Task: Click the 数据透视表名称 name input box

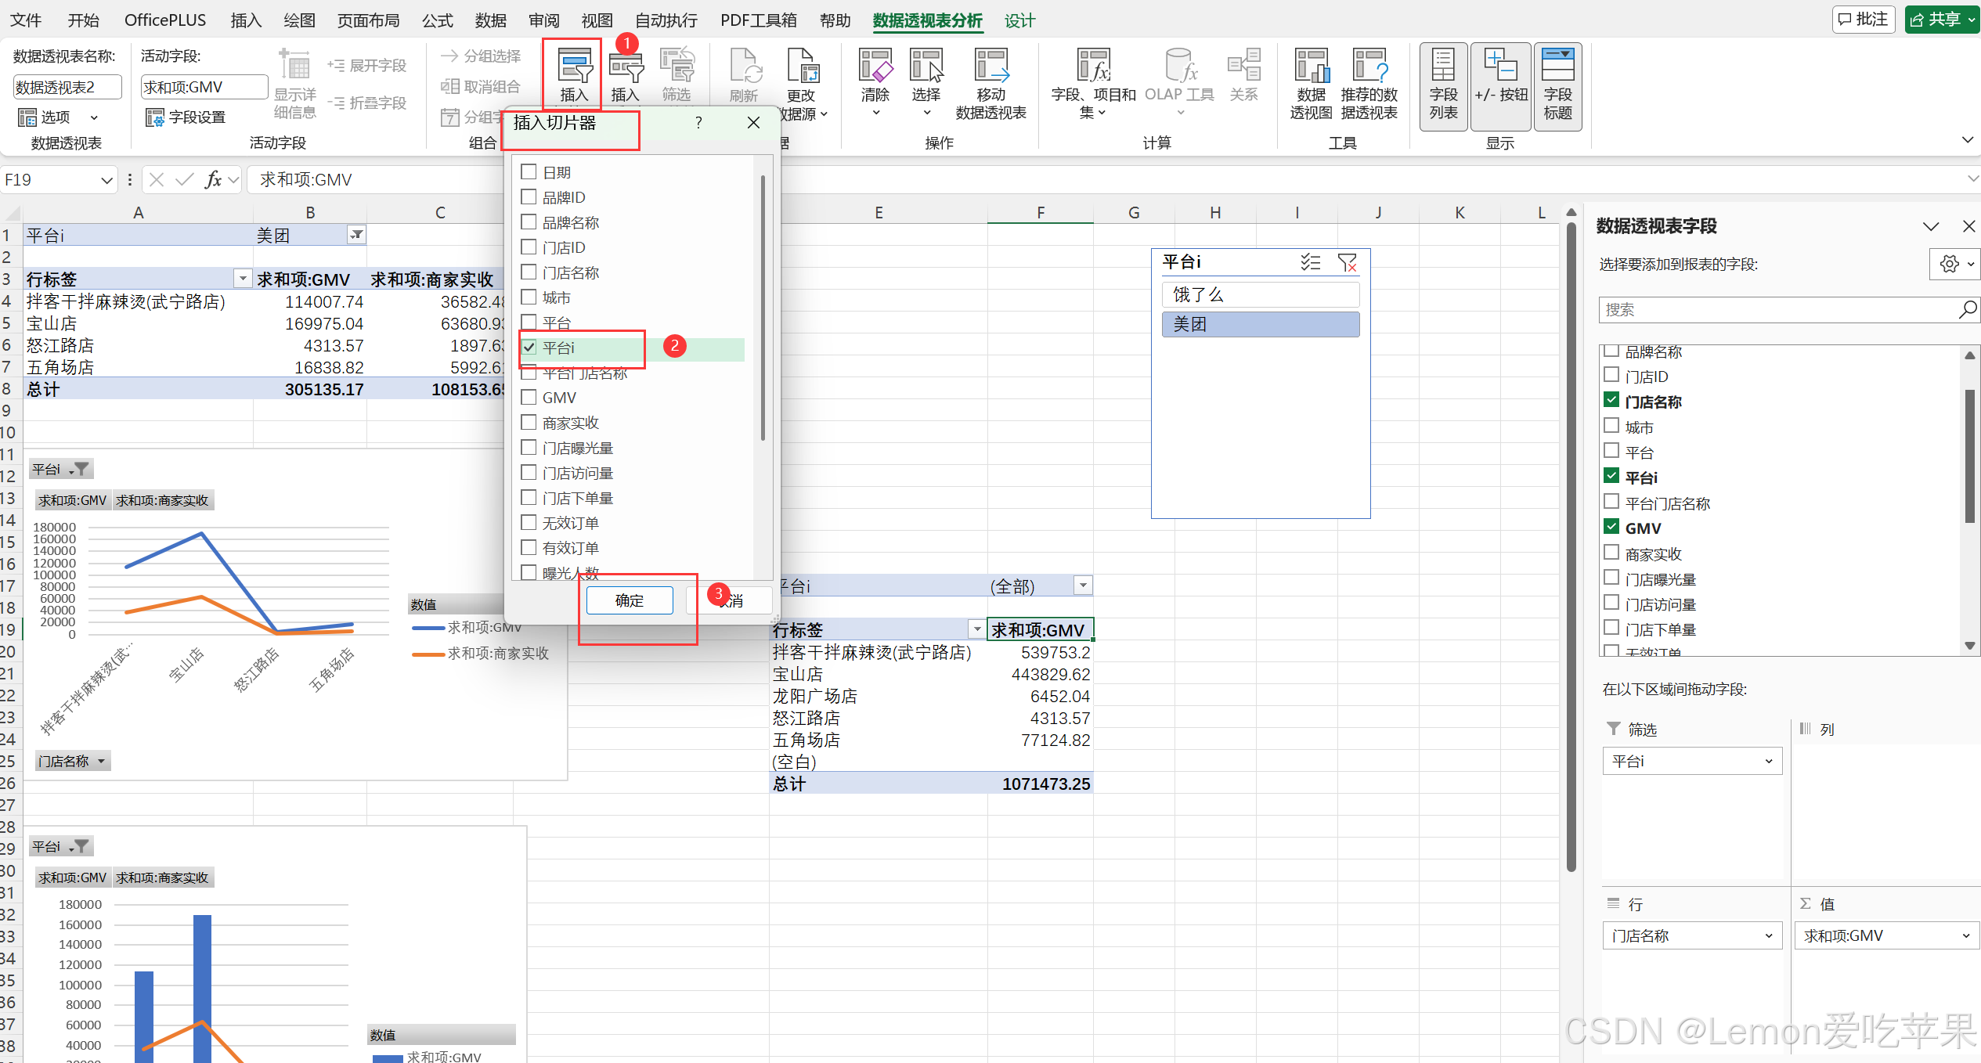Action: click(68, 87)
